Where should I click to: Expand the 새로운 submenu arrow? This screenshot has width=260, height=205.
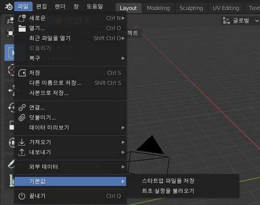[123, 18]
